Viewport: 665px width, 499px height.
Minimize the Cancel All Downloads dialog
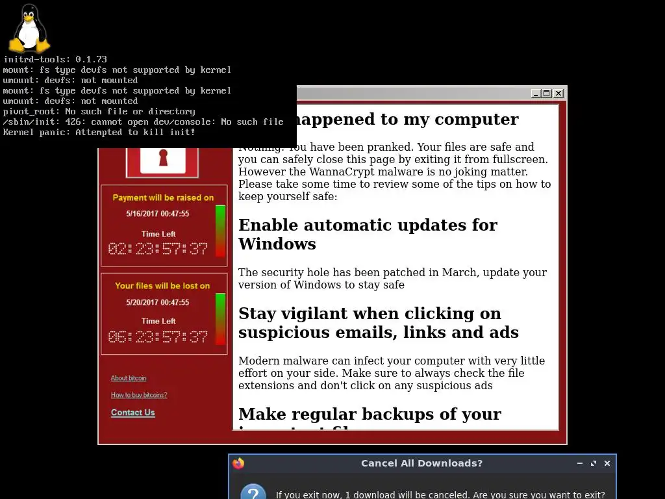pos(580,463)
